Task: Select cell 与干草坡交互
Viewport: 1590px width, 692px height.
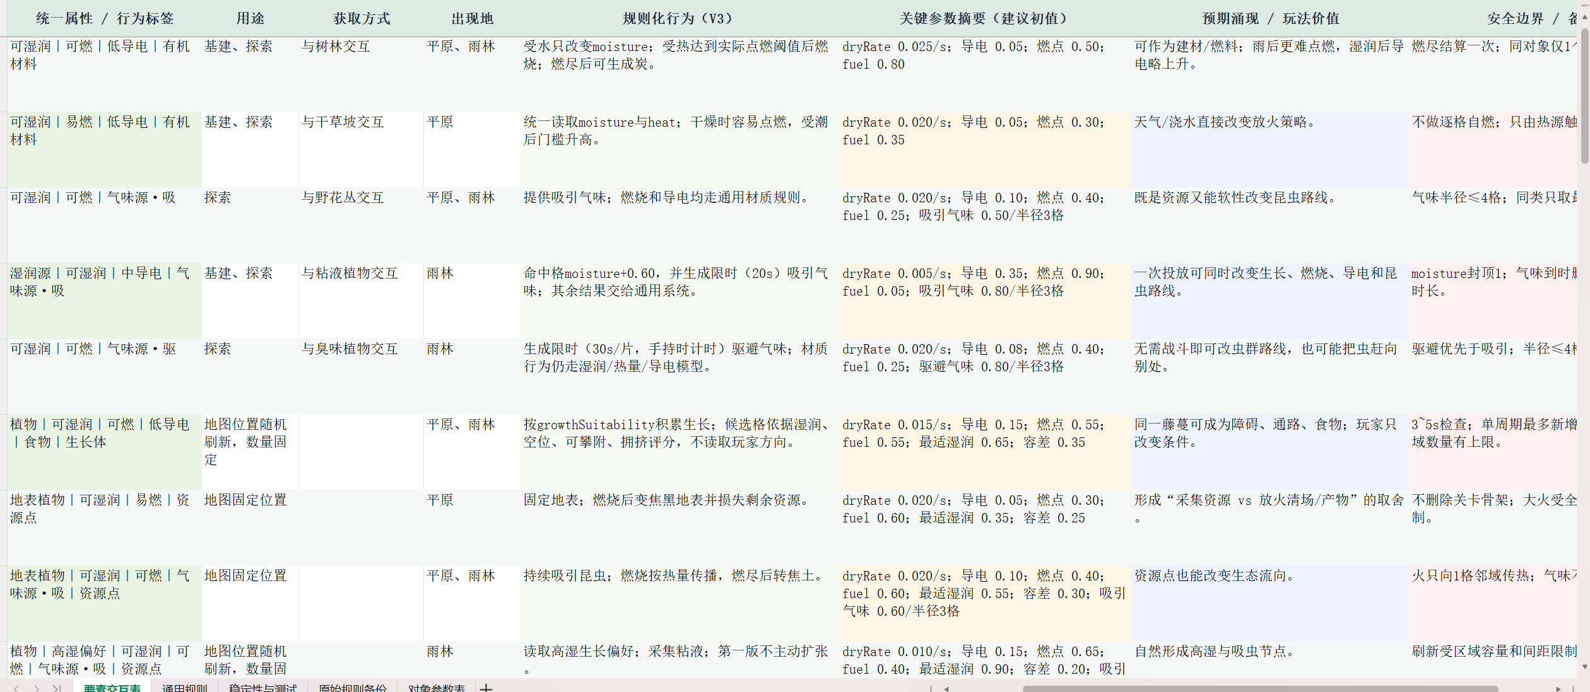Action: click(362, 150)
